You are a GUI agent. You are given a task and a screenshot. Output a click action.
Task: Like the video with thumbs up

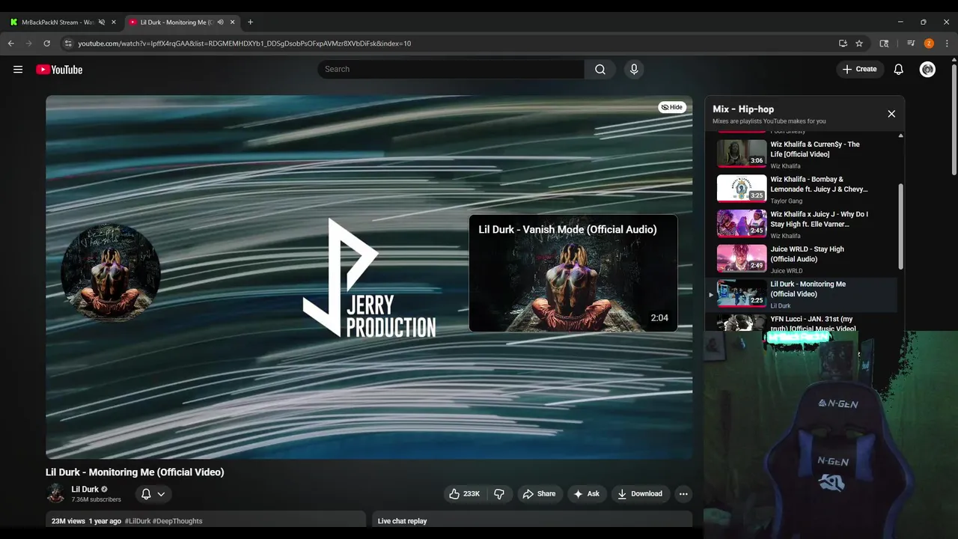(464, 494)
